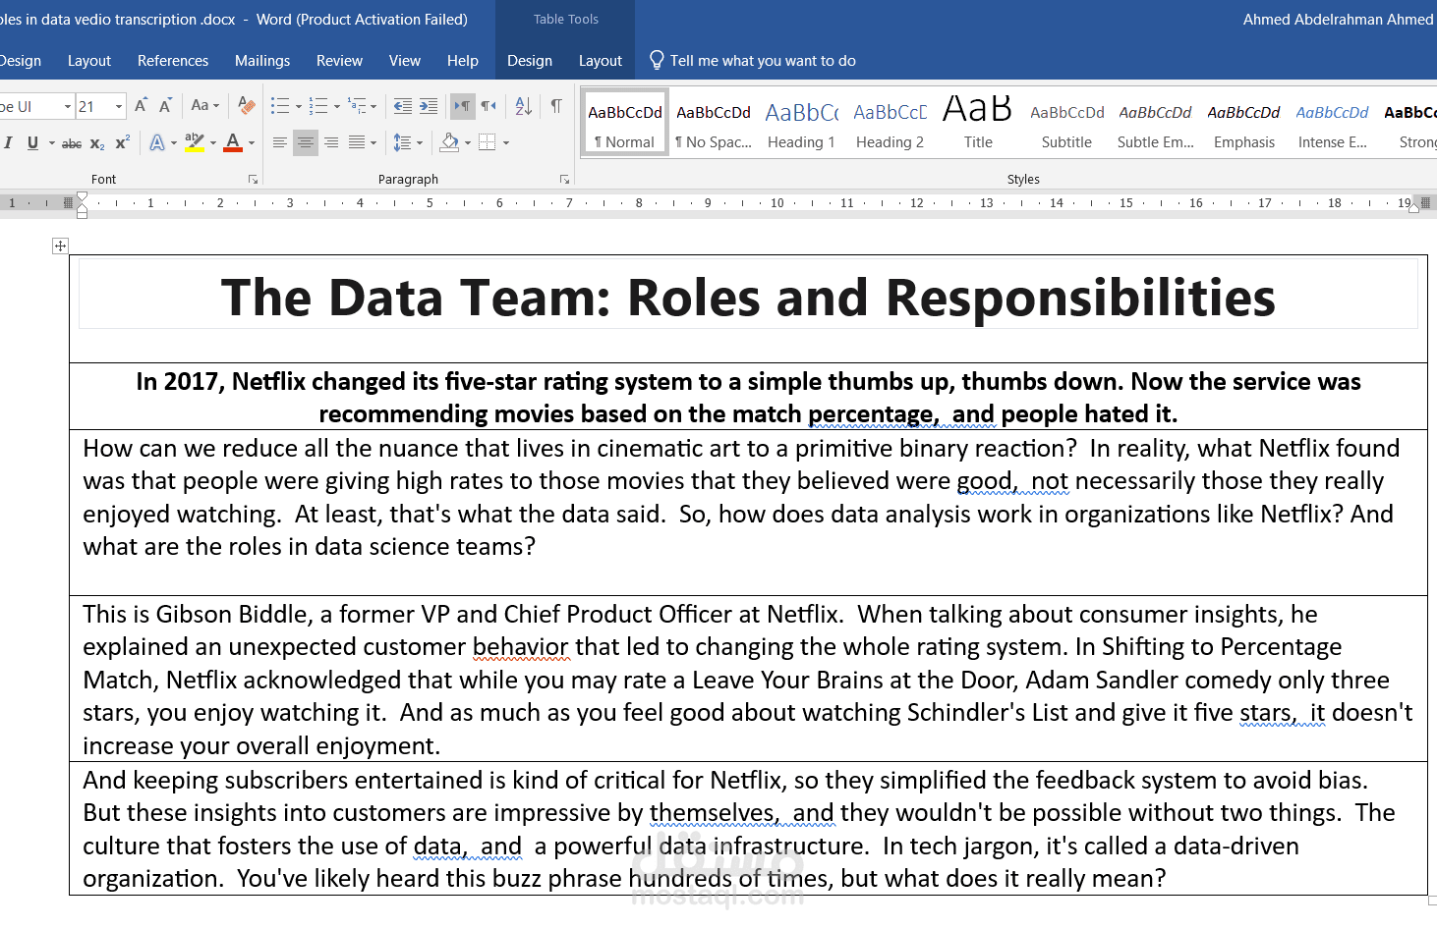
Task: Select the table using the move handle
Action: pyautogui.click(x=60, y=246)
